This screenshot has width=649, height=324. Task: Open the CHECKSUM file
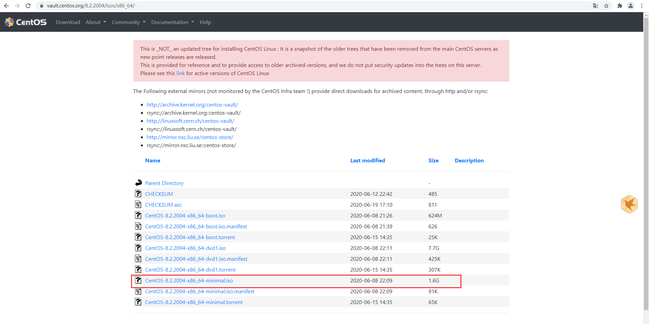159,194
